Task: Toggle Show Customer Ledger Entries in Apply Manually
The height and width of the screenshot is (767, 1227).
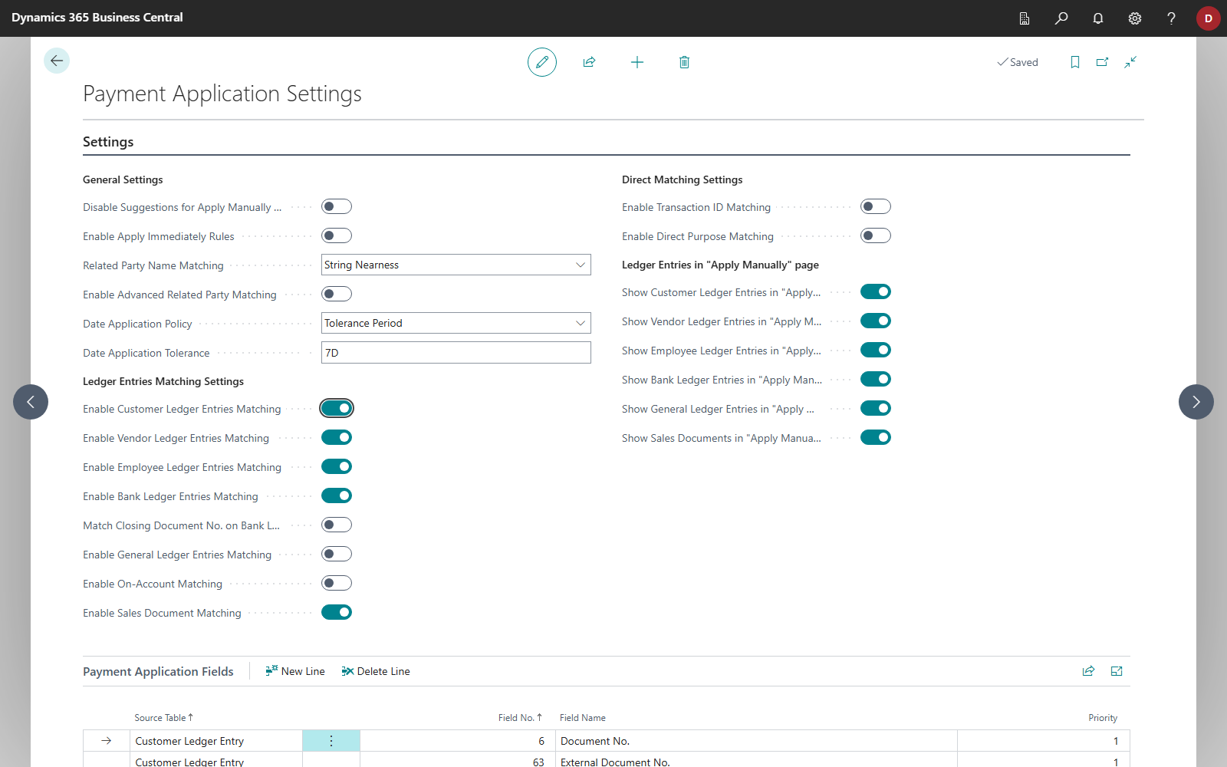Action: click(x=876, y=291)
